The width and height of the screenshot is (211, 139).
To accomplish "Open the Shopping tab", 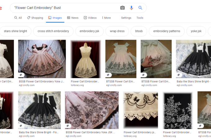I will click(35, 18).
